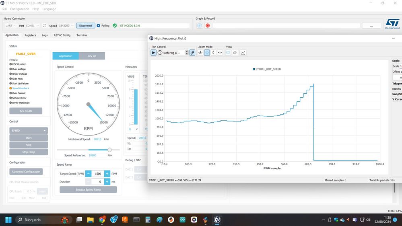
Task: Click the ST logo
Action: click(392, 24)
